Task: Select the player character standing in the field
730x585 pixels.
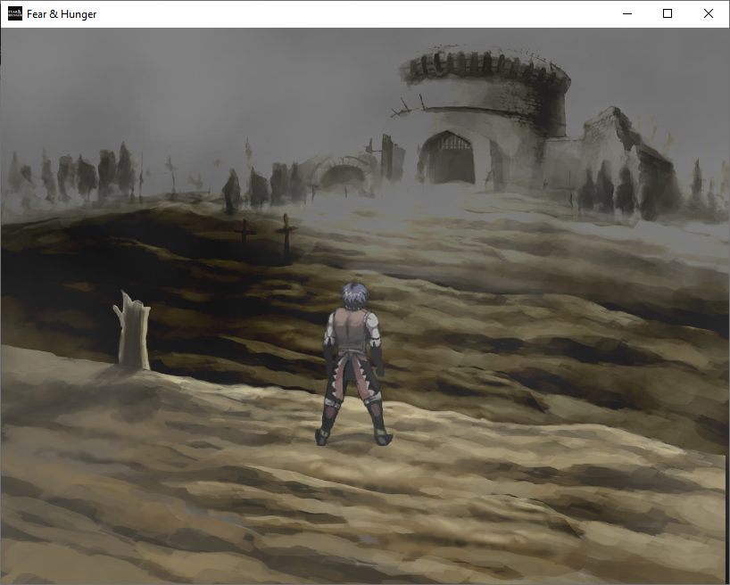Action: (353, 366)
